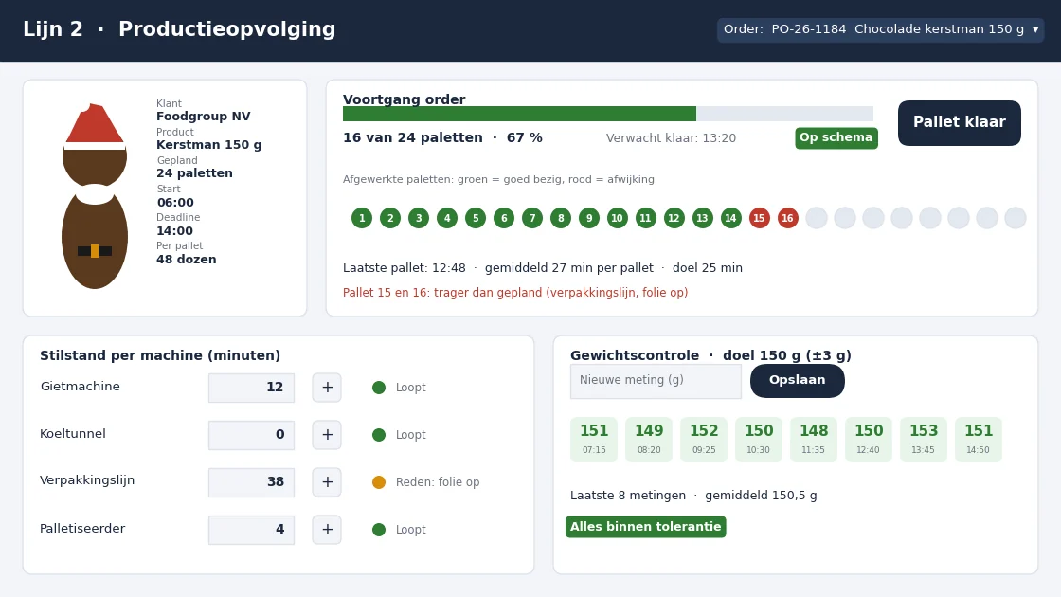The height and width of the screenshot is (597, 1061).
Task: Click the Verpakkingslijn downtime field showing 38
Action: click(x=251, y=482)
